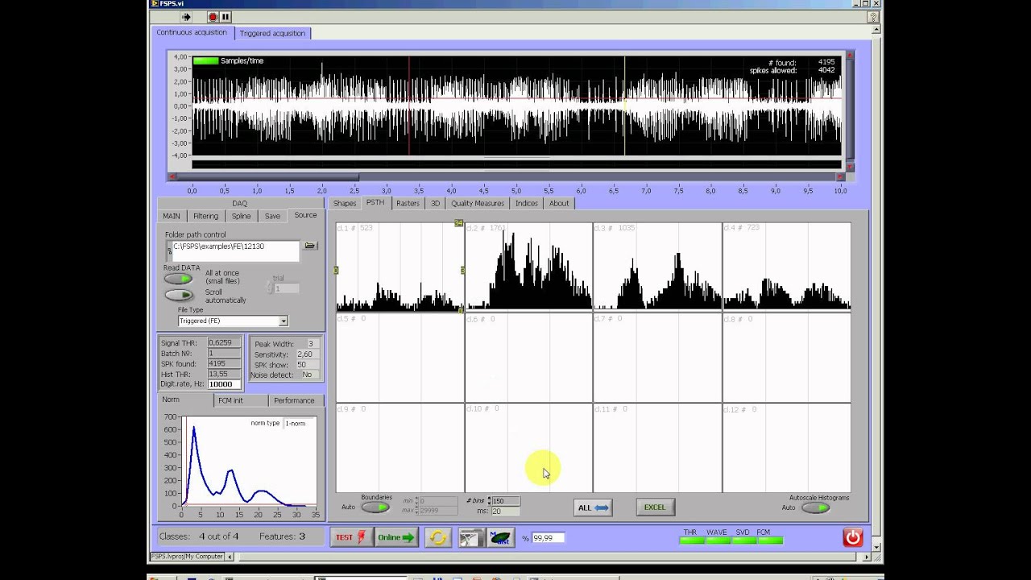Click the cl.1 PSTH histogram
Screen dimensions: 1031x580
[400, 267]
